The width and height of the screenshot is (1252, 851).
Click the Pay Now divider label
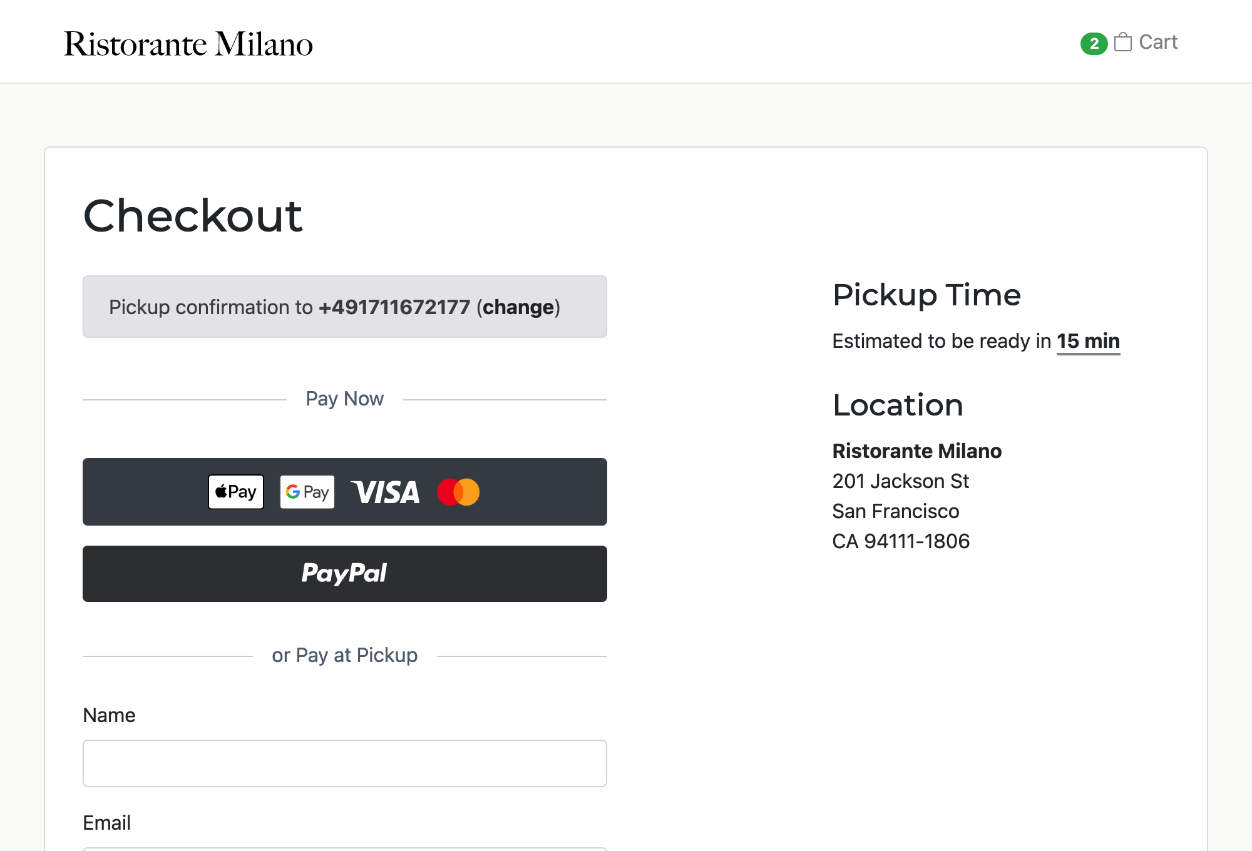pyautogui.click(x=345, y=399)
